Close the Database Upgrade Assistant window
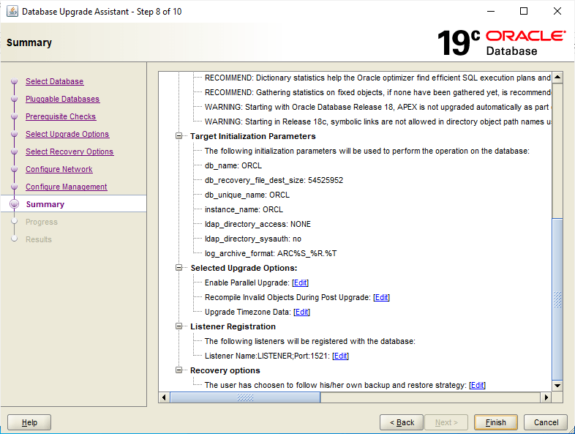The image size is (575, 434). coord(557,12)
